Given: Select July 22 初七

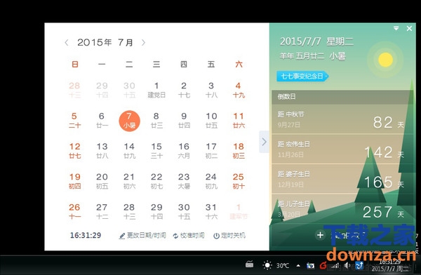Looking at the screenshot, I should coord(156,181).
